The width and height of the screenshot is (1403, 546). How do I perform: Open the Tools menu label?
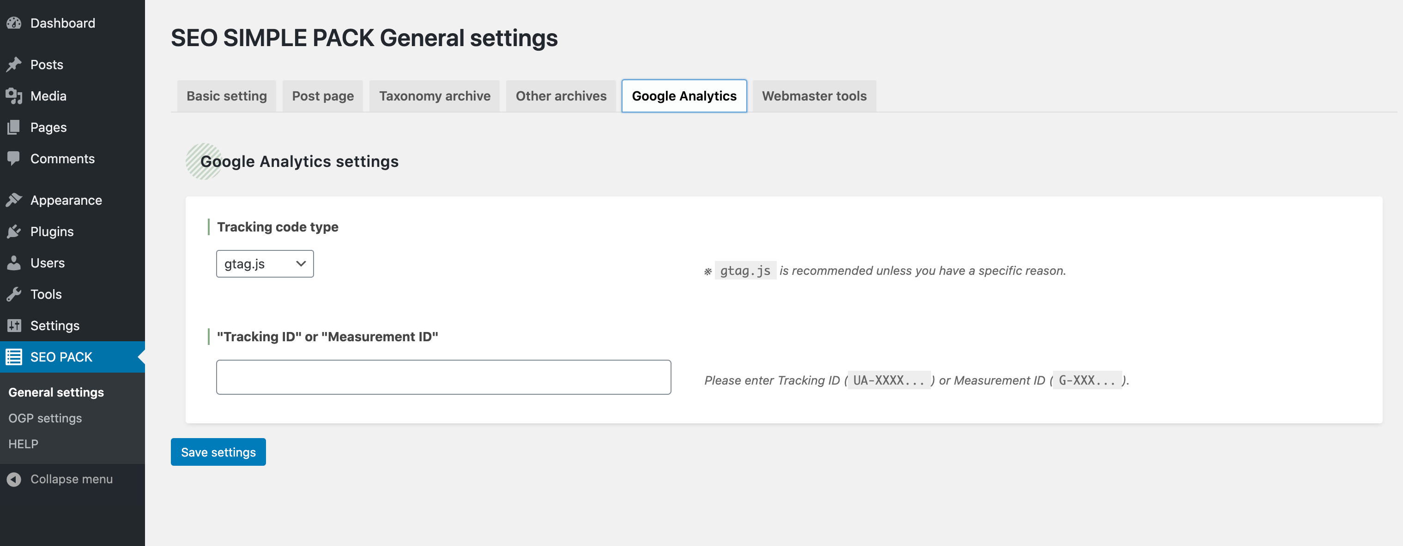click(46, 294)
